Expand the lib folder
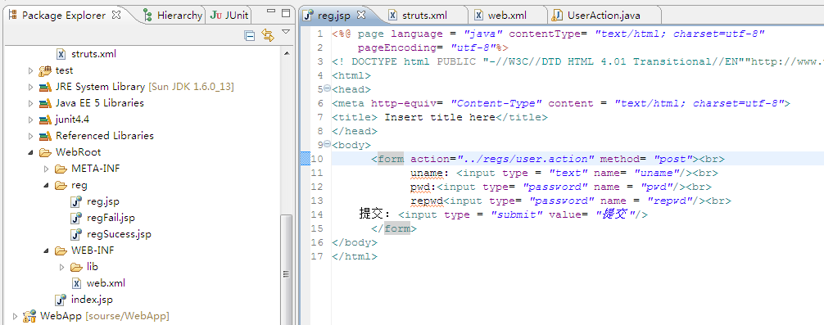 62,267
